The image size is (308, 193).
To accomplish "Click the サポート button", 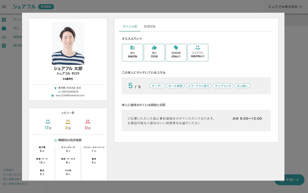I will 290,180.
